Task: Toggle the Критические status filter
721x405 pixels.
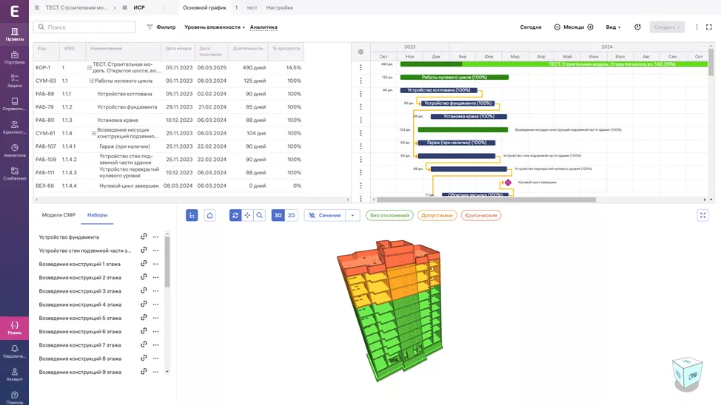Action: [x=481, y=215]
